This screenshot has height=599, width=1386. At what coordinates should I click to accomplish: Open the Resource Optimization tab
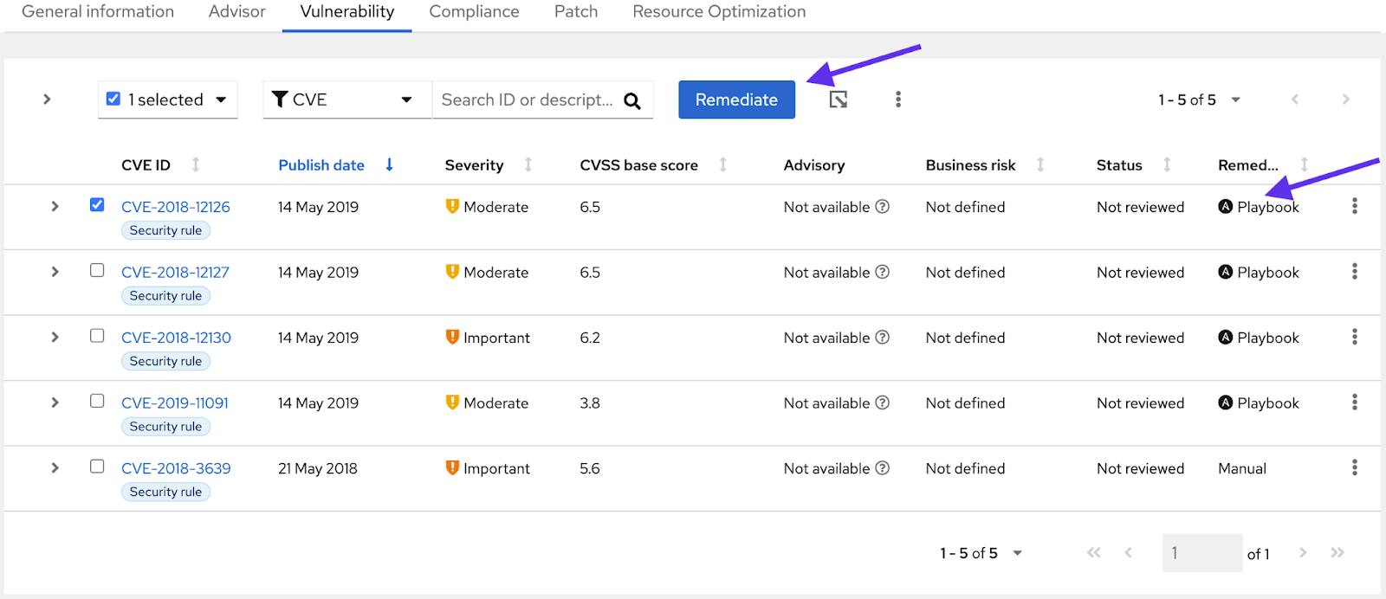coord(719,12)
